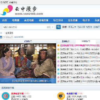Image resolution: width=100 pixels, height=100 pixels.
Task: Select slide number 5 in slideshow
Action: [x=16, y=46]
